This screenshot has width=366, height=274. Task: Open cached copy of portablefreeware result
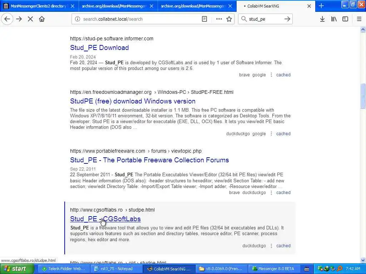(x=283, y=193)
